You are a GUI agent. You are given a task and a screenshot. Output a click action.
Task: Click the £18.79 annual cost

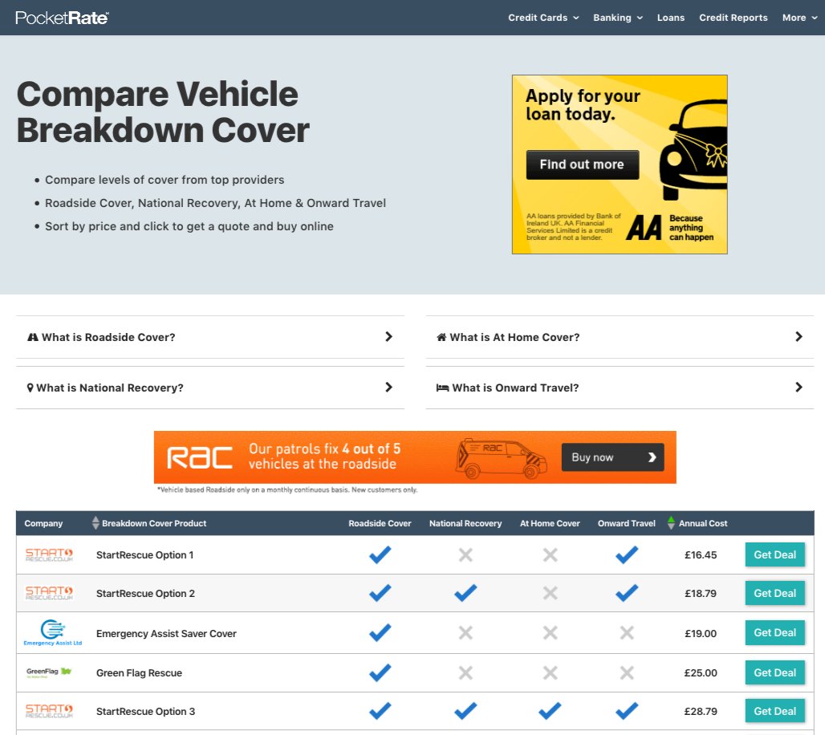pos(701,594)
